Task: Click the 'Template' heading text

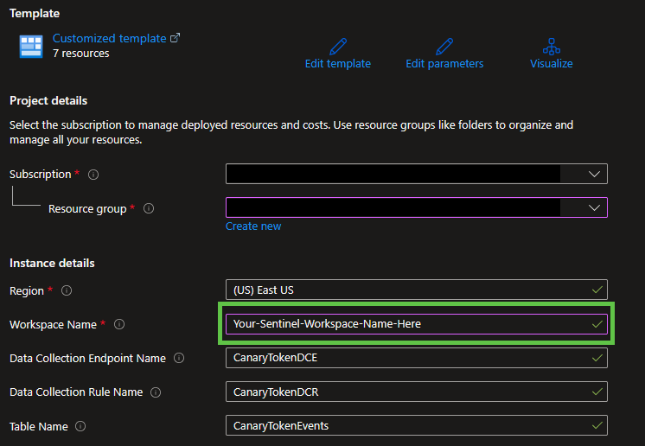Action: click(35, 14)
